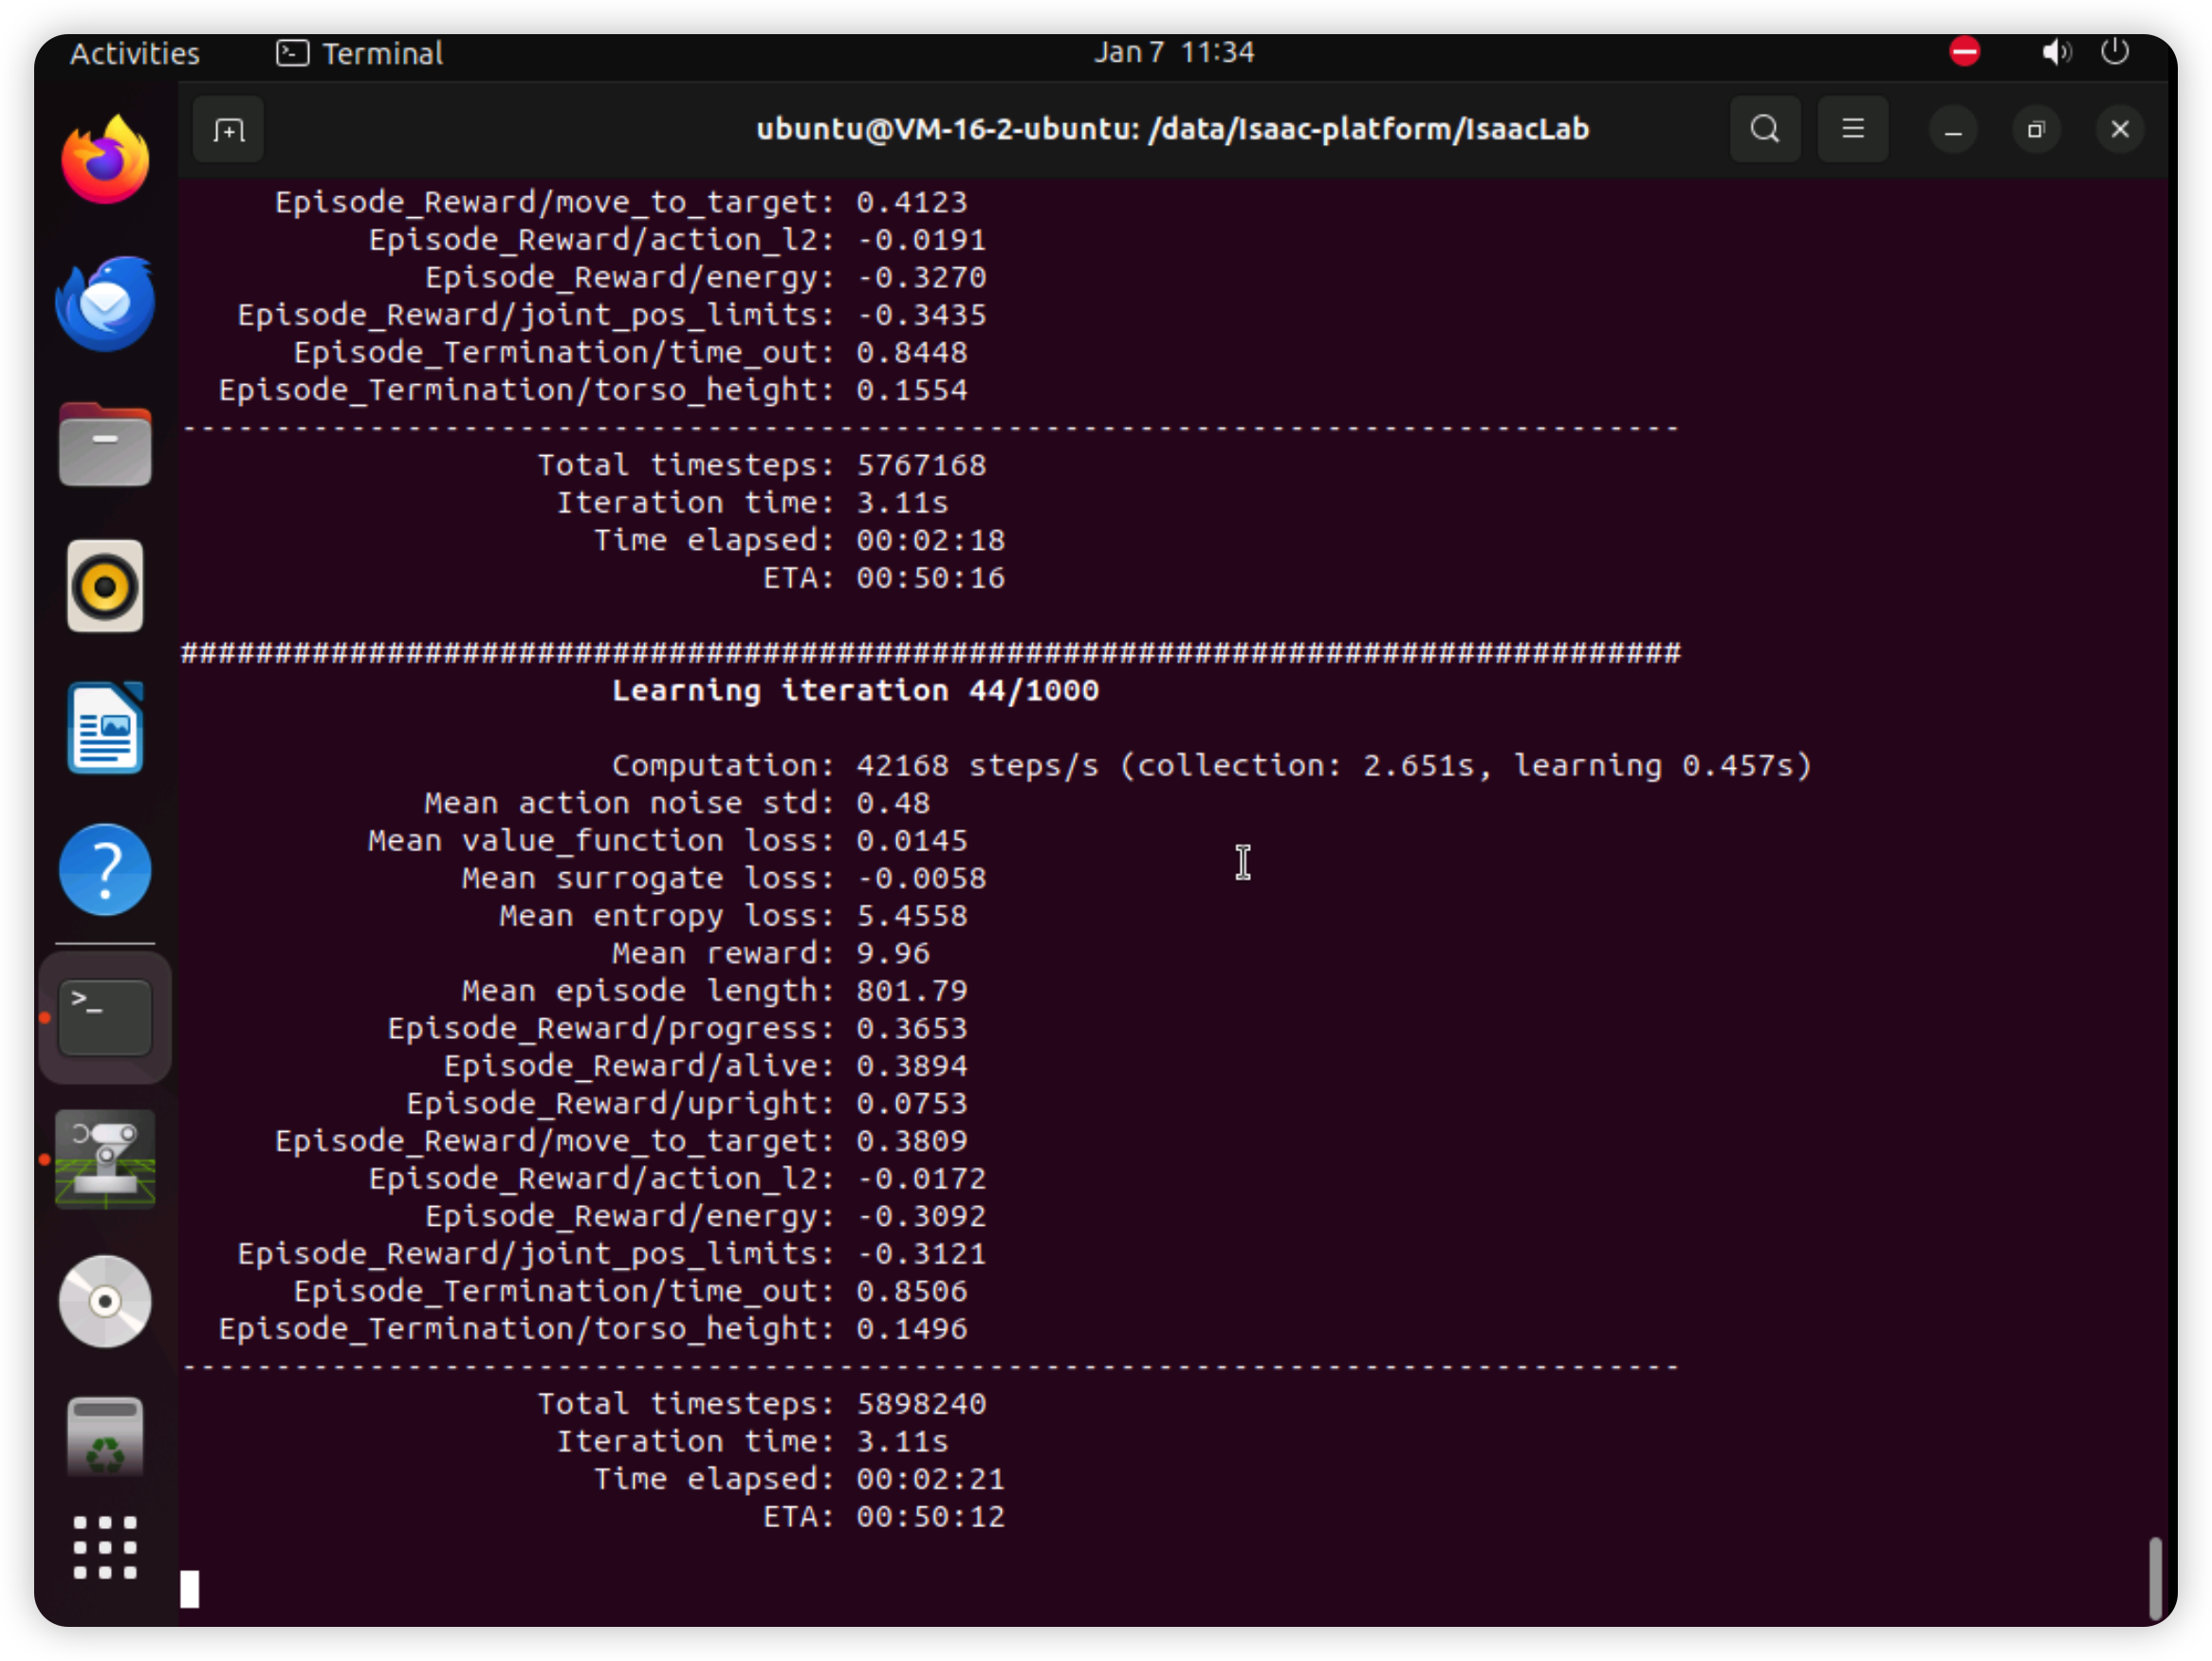Open the Terminal app menu in top bar

coord(360,53)
